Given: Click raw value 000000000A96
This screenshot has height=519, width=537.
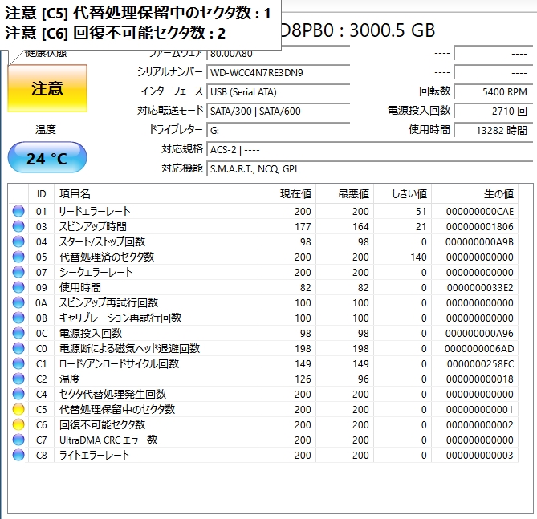Looking at the screenshot, I should (x=479, y=333).
